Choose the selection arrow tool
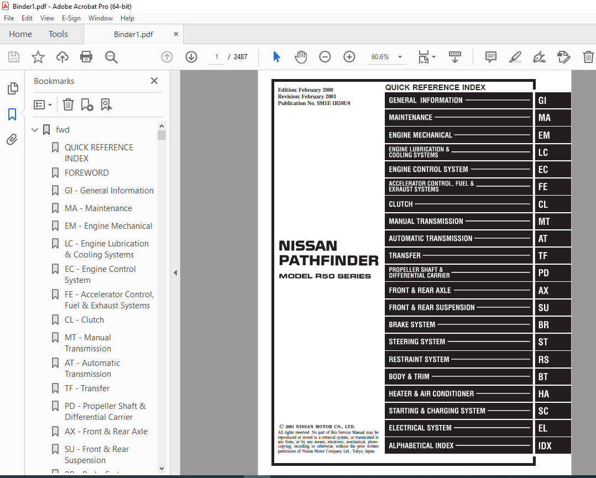 276,57
